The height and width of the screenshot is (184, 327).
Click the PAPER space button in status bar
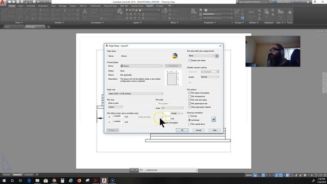(249, 175)
